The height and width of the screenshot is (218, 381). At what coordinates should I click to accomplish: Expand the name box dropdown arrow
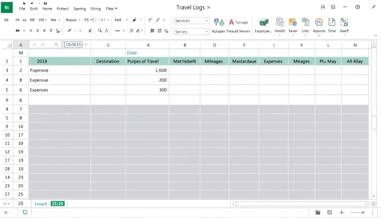[x=86, y=45]
